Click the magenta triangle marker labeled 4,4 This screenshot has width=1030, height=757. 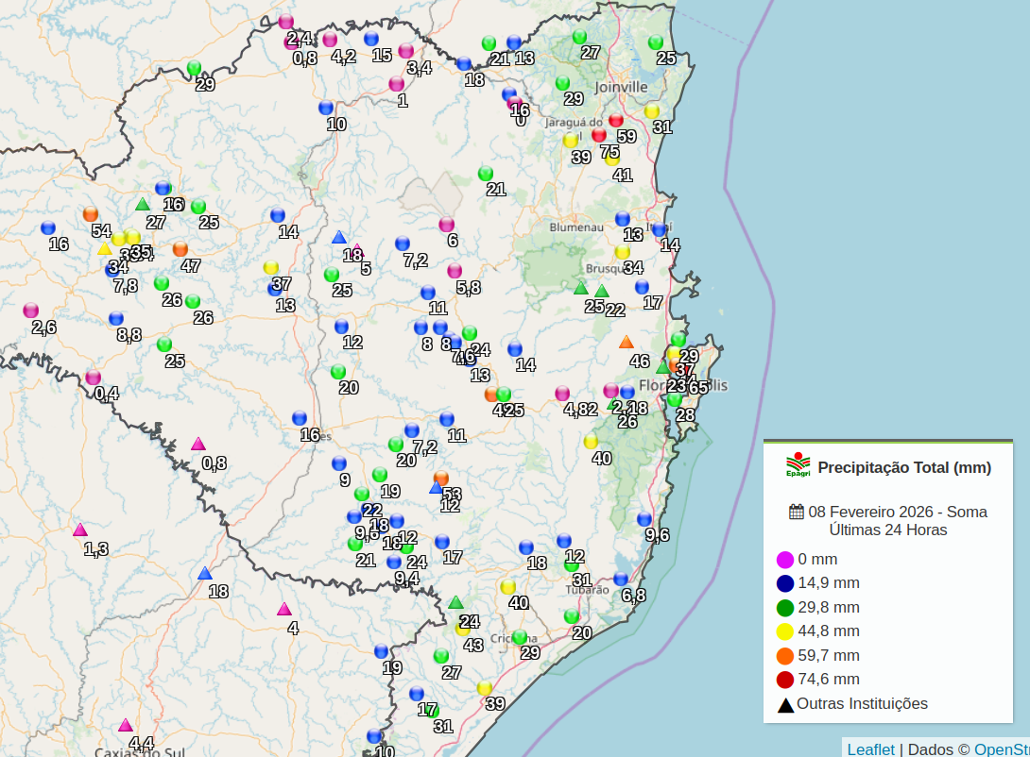pos(125,726)
